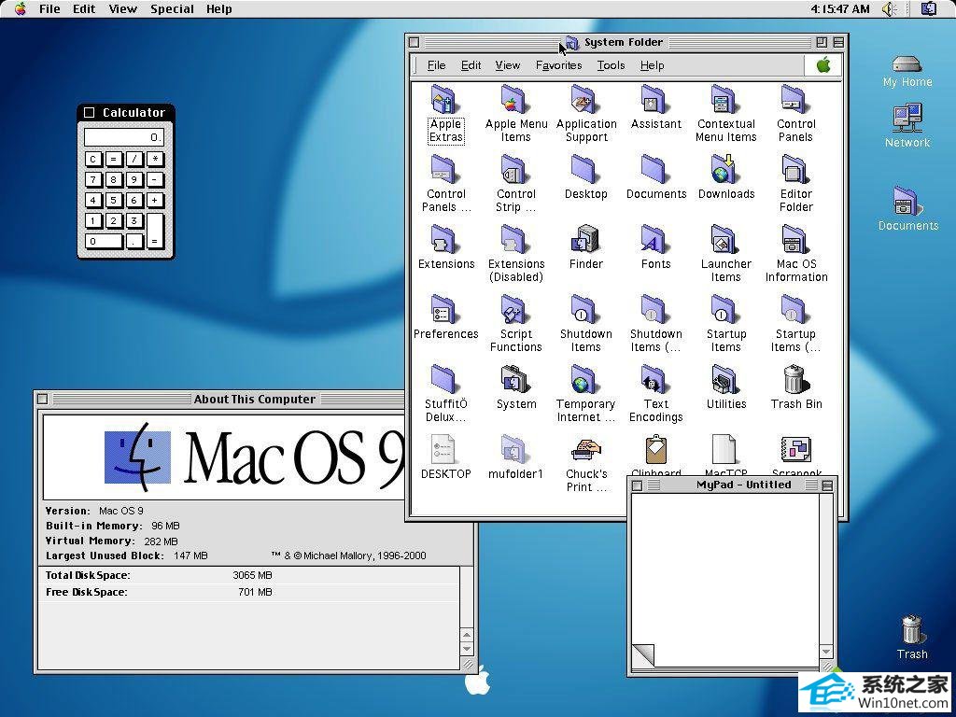The width and height of the screenshot is (956, 717).
Task: Click the Mac OS 9 Finder face logo
Action: pos(137,457)
